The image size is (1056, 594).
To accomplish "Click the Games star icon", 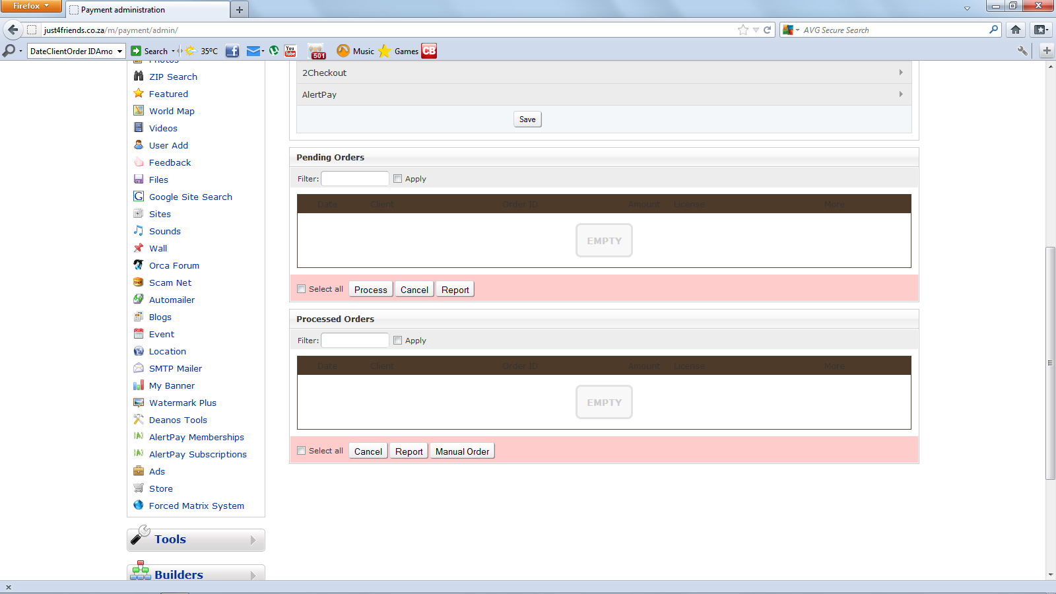I will point(385,51).
